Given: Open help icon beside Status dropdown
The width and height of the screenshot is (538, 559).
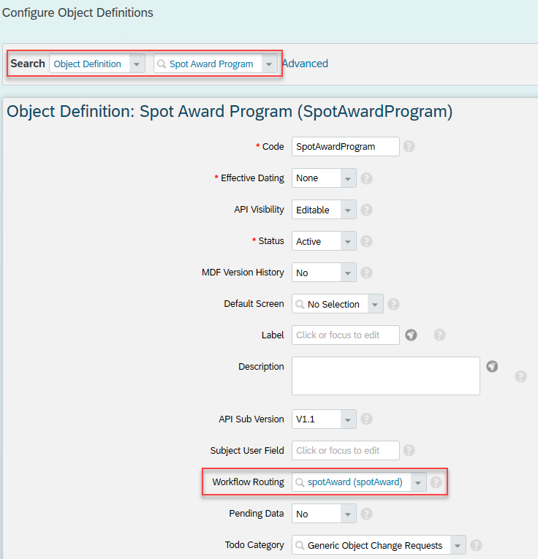Looking at the screenshot, I should pyautogui.click(x=366, y=241).
